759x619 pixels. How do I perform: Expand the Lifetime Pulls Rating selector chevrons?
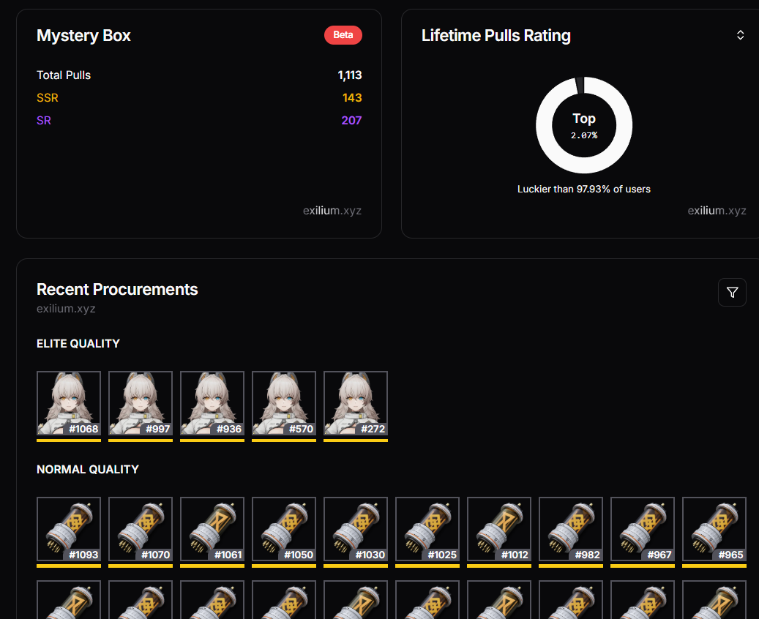point(740,35)
